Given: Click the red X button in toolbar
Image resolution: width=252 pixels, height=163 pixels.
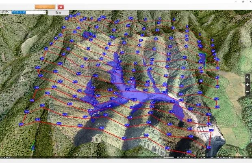Looking at the screenshot, I should click(61, 7).
